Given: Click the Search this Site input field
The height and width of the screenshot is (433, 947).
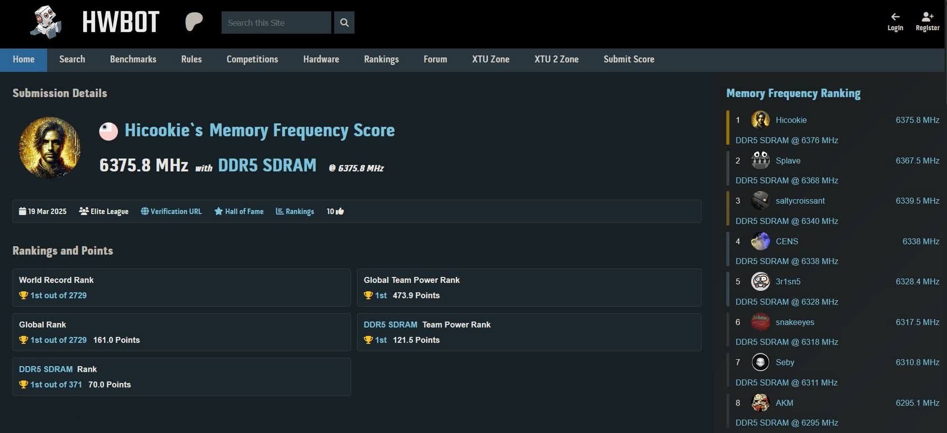Looking at the screenshot, I should tap(276, 23).
